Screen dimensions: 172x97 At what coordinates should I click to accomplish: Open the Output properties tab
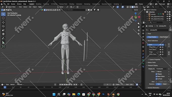pyautogui.click(x=143, y=33)
